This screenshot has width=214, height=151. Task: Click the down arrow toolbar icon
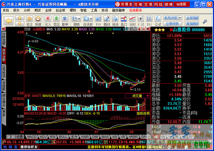tap(20, 23)
